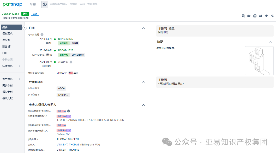Click UMBRA in 当前申请(专利权)人 standardized row
The width and height of the screenshot is (276, 153).
click(x=61, y=111)
